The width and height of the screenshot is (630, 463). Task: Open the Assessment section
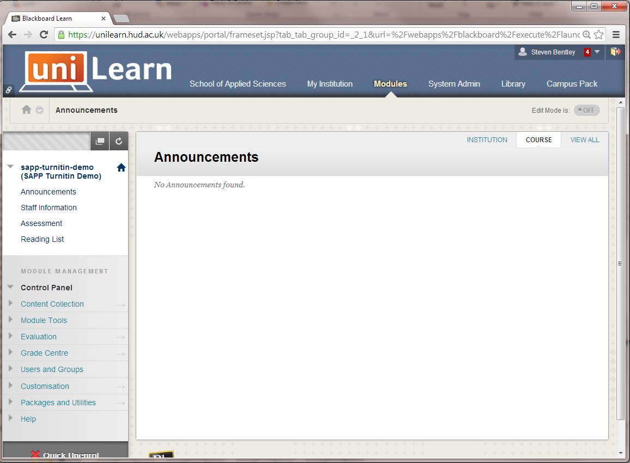[x=41, y=223]
